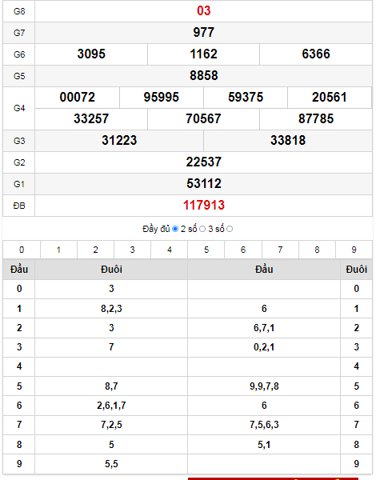Screen dimensions: 376x480
Task: Click digit filter tab 1
Action: click(x=58, y=250)
